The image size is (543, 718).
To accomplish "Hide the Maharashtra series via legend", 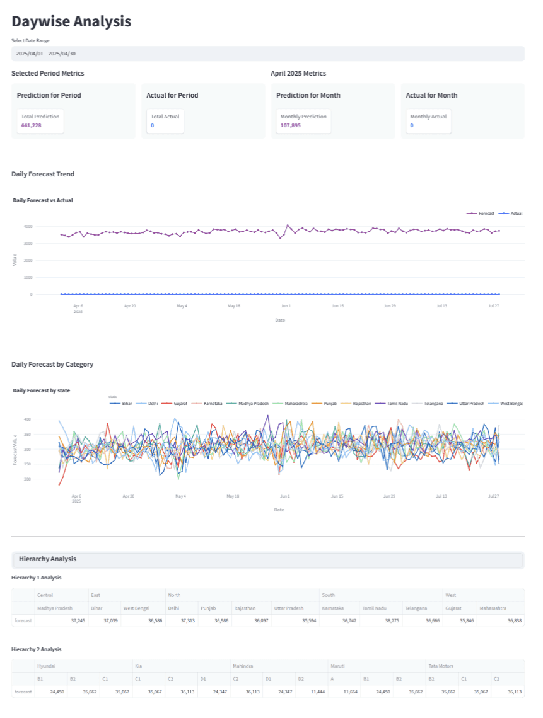I will click(290, 404).
